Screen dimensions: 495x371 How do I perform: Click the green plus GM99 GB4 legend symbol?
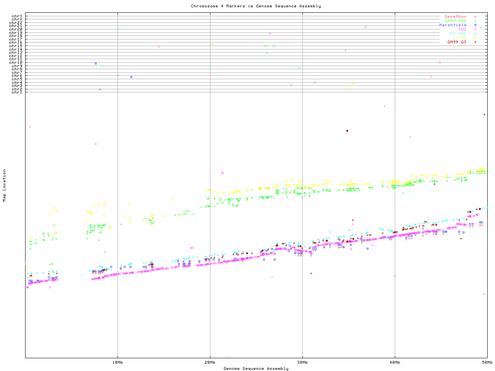475,21
